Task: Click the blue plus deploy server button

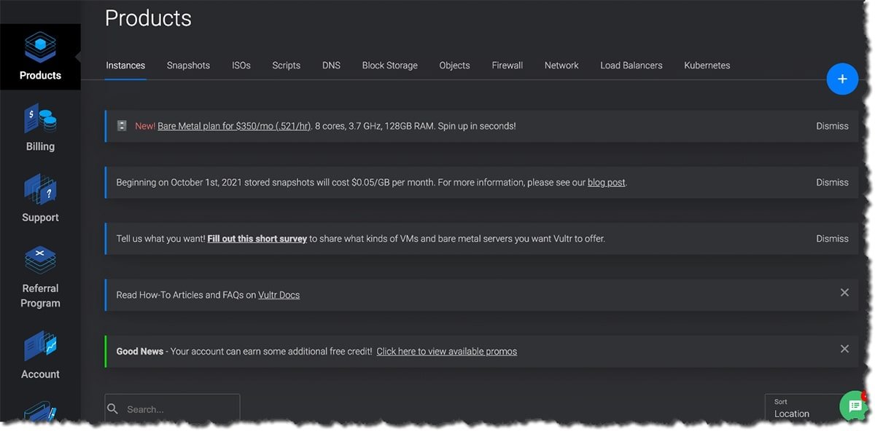Action: (x=842, y=79)
